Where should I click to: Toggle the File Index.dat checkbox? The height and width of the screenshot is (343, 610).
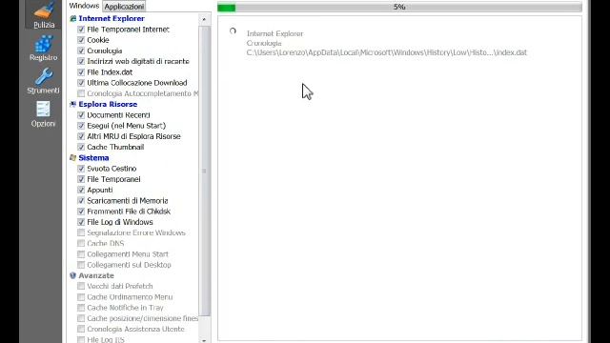coord(81,72)
